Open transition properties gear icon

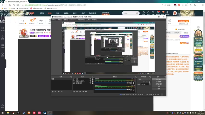click(x=149, y=82)
